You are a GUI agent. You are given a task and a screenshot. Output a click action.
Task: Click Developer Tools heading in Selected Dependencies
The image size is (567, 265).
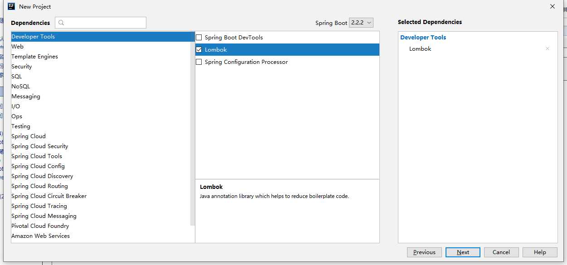(x=423, y=38)
